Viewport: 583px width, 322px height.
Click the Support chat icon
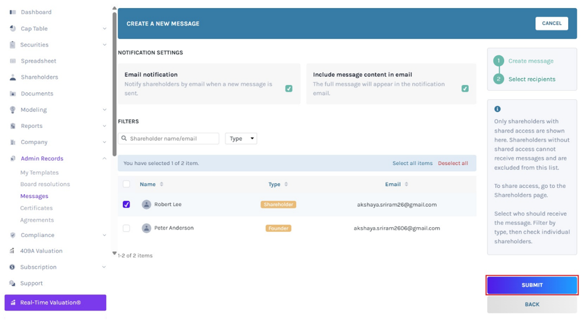12,284
